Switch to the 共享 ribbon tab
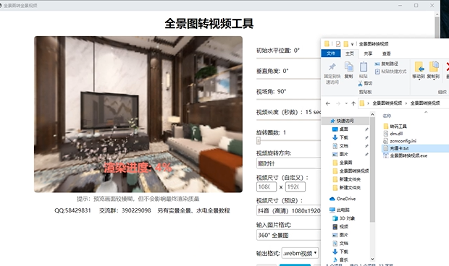The height and width of the screenshot is (266, 449). 368,53
